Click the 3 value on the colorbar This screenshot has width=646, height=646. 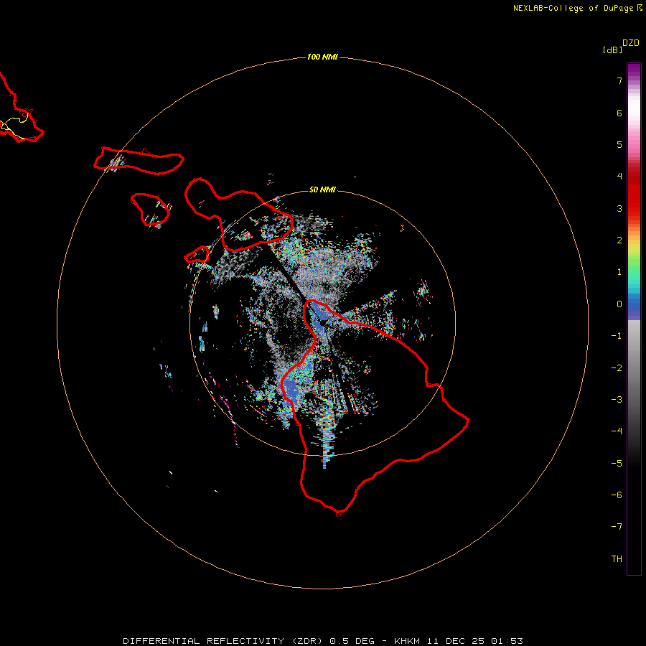point(619,208)
